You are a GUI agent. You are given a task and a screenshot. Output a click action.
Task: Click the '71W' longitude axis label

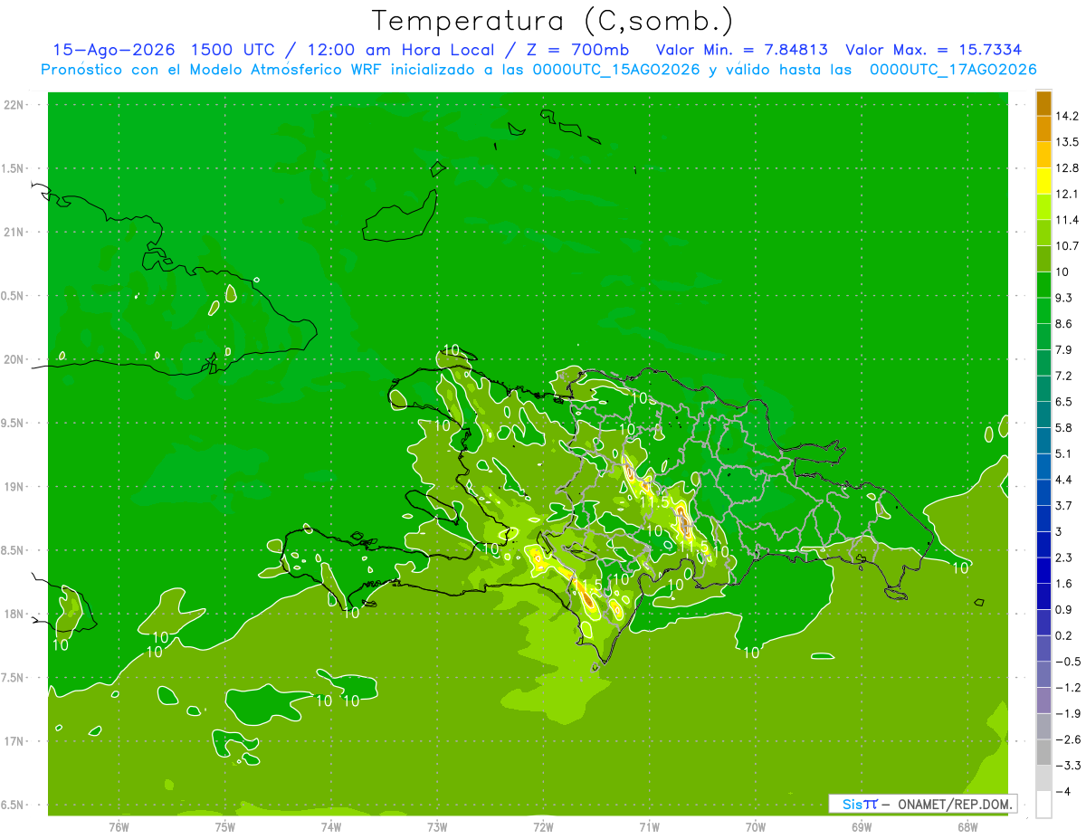coord(649,826)
